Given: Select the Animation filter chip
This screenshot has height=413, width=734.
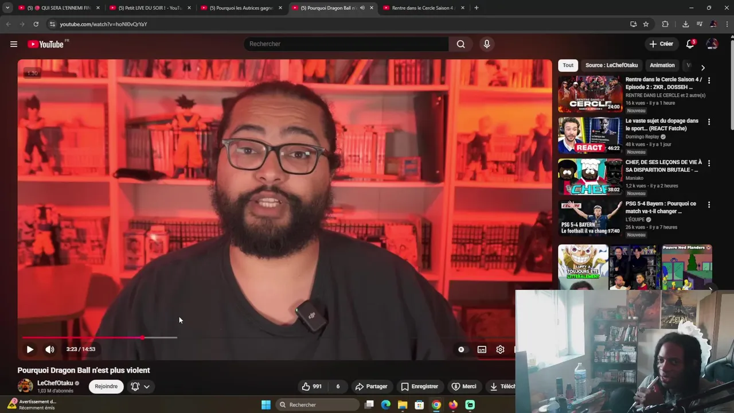Looking at the screenshot, I should 662,65.
